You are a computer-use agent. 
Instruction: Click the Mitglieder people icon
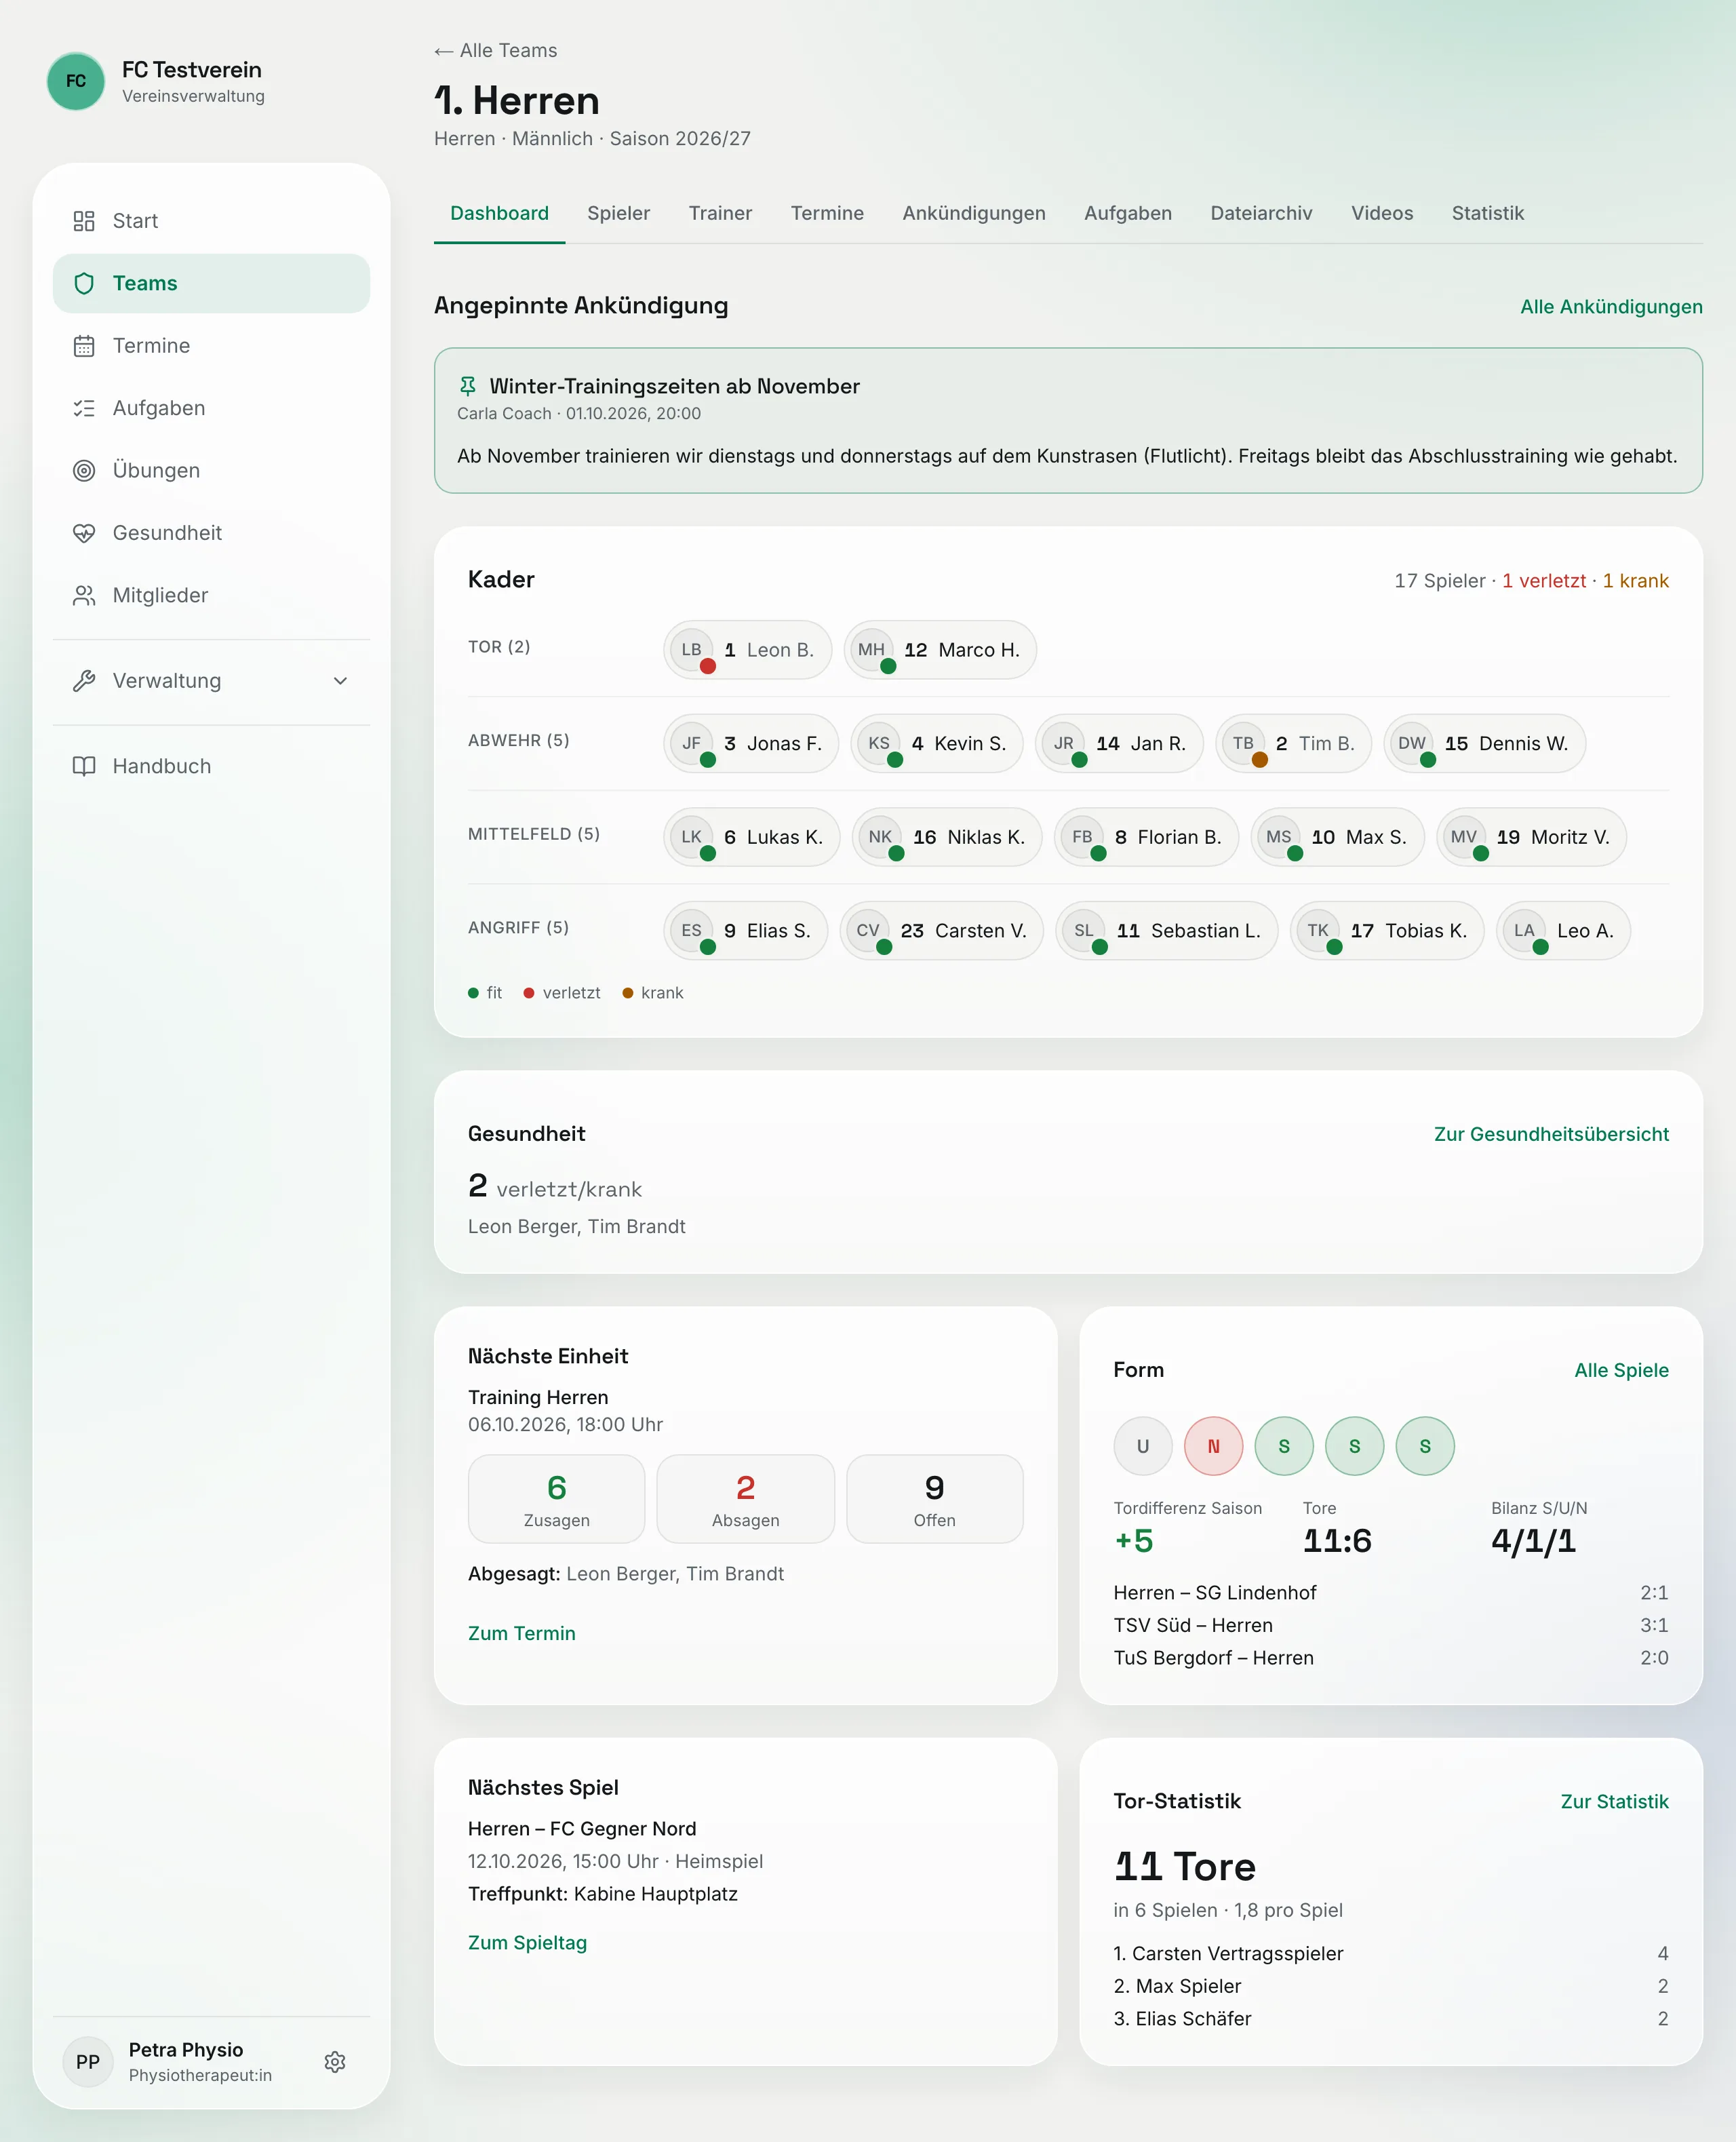tap(84, 595)
